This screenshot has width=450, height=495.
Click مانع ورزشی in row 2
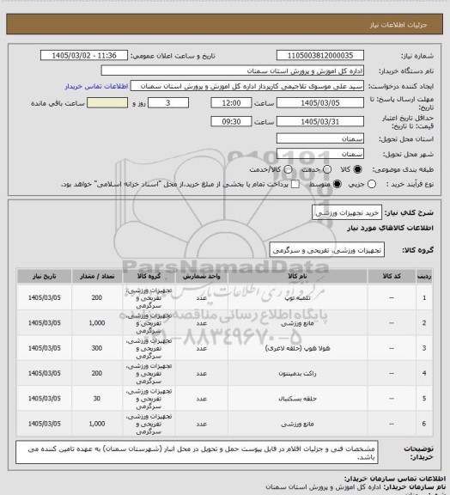(297, 323)
